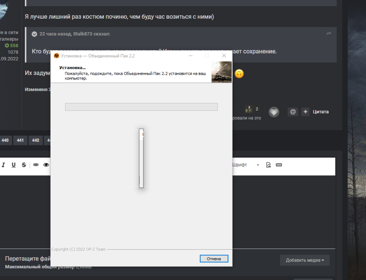Click the spoiler eye icon in editor

point(46,165)
